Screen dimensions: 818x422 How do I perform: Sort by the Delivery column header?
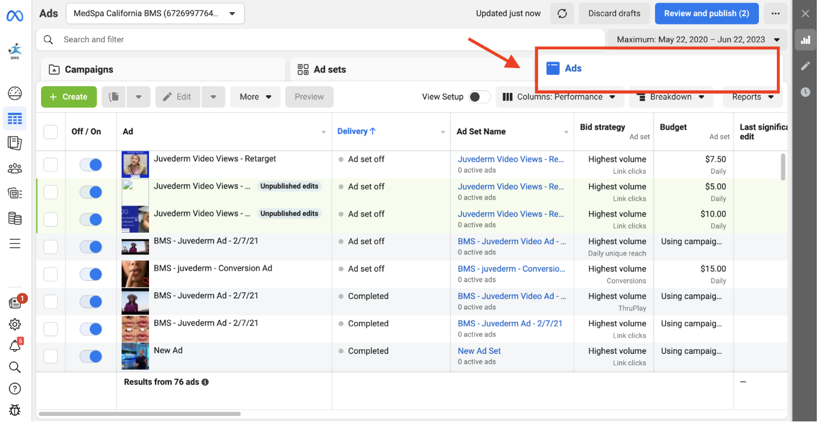coord(357,131)
